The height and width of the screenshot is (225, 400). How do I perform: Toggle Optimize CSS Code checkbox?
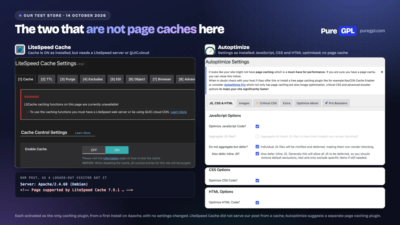257,180
